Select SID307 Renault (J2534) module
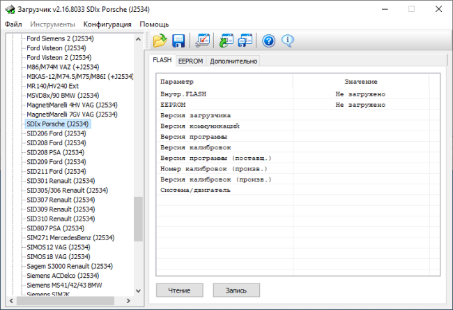This screenshot has height=310, width=453. pos(61,200)
